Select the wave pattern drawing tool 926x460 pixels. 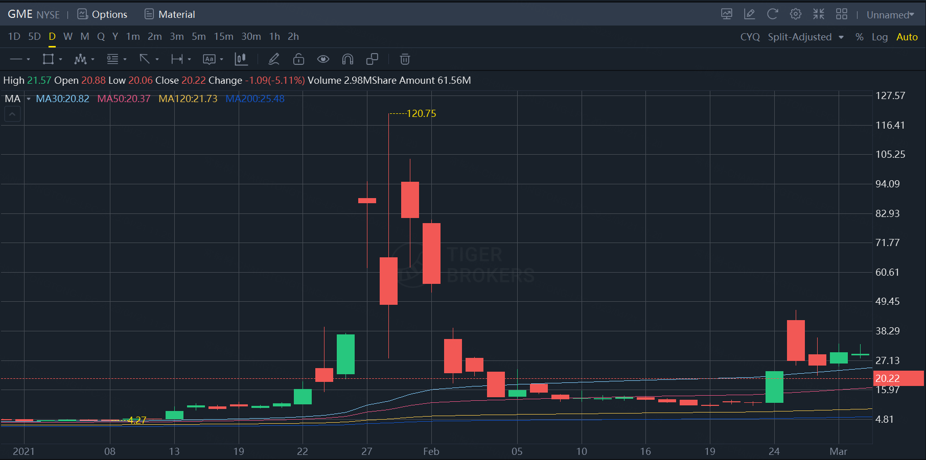(x=80, y=59)
